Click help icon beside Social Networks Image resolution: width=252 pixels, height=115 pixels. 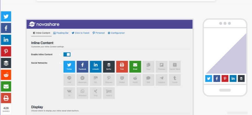(x=61, y=63)
